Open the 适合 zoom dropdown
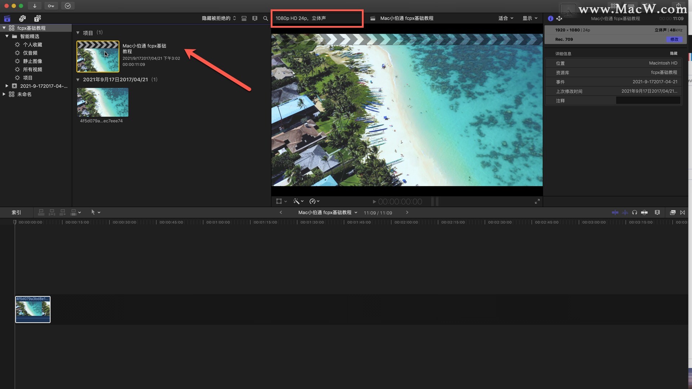The image size is (692, 389). pyautogui.click(x=506, y=18)
